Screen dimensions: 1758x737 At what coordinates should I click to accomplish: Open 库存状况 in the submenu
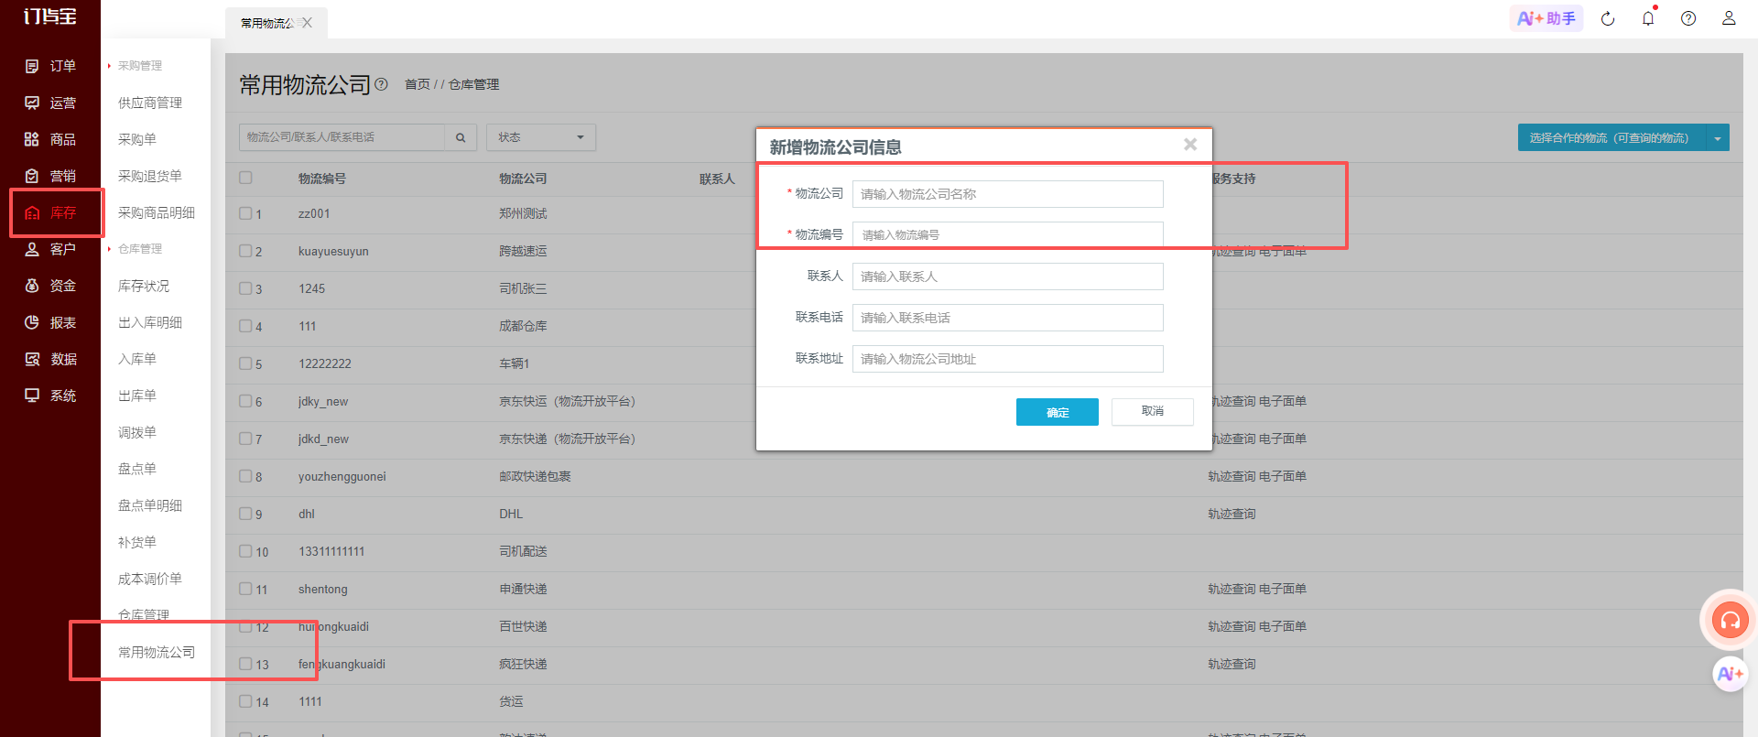tap(144, 286)
